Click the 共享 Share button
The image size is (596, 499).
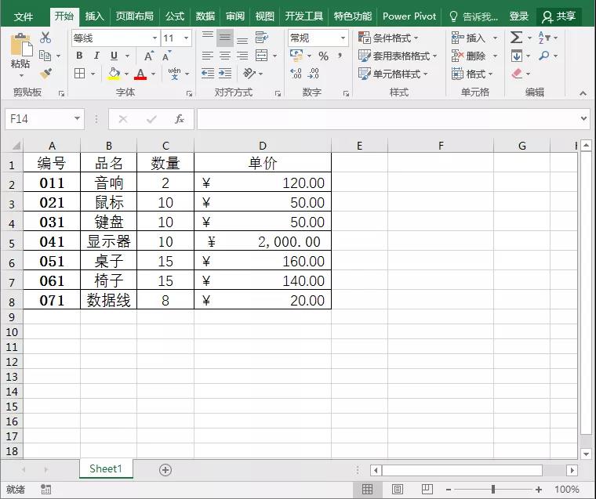coord(558,16)
